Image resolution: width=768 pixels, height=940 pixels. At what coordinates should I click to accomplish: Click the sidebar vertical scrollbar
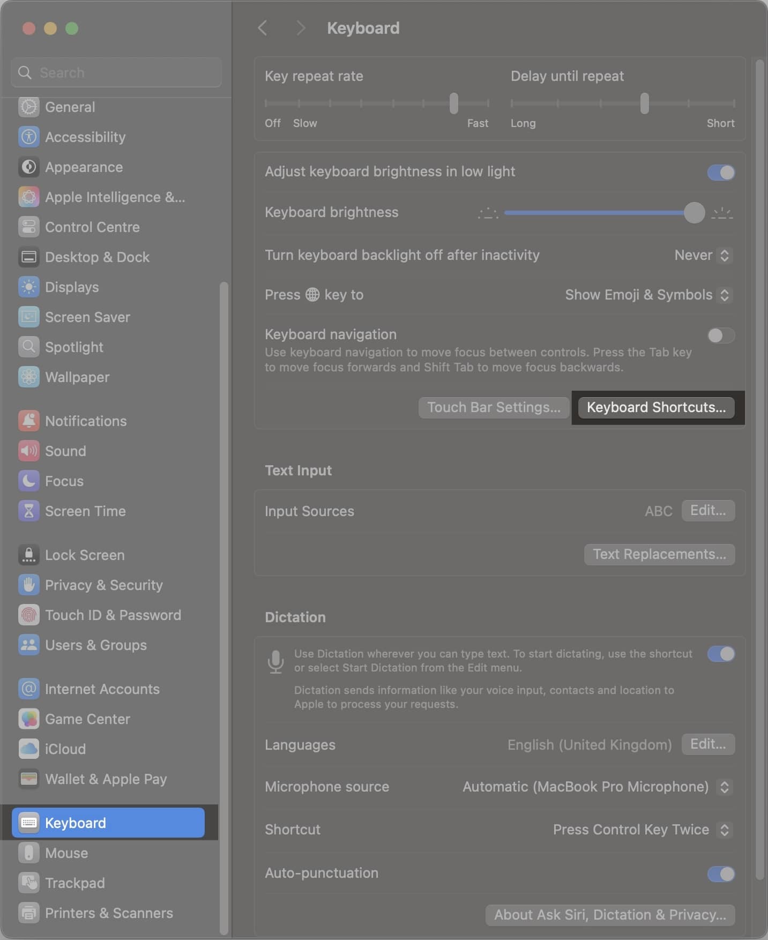point(224,608)
